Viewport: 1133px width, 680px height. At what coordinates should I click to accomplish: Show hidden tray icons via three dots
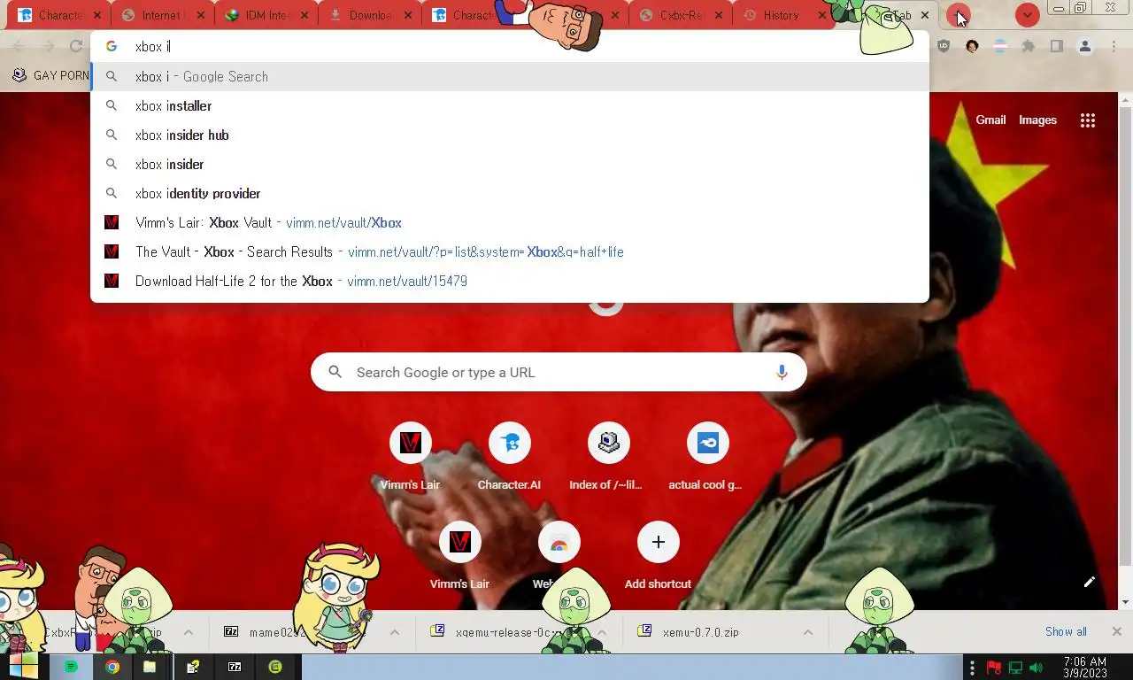[x=973, y=668]
